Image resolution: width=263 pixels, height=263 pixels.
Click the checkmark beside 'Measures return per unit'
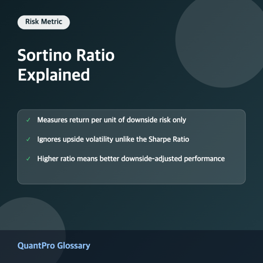click(28, 120)
